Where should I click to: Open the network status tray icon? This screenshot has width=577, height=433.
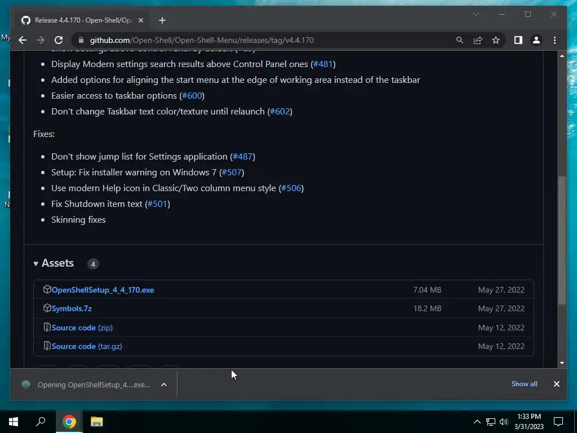(491, 422)
